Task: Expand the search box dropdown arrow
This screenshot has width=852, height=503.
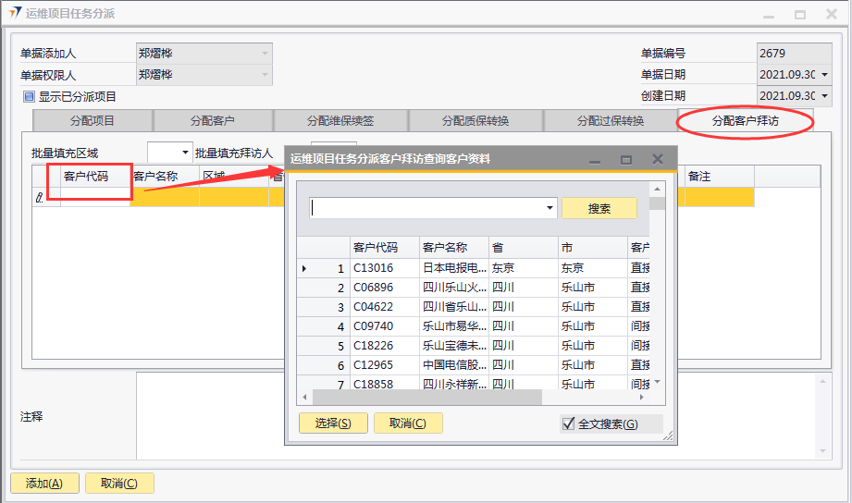Action: coord(550,209)
